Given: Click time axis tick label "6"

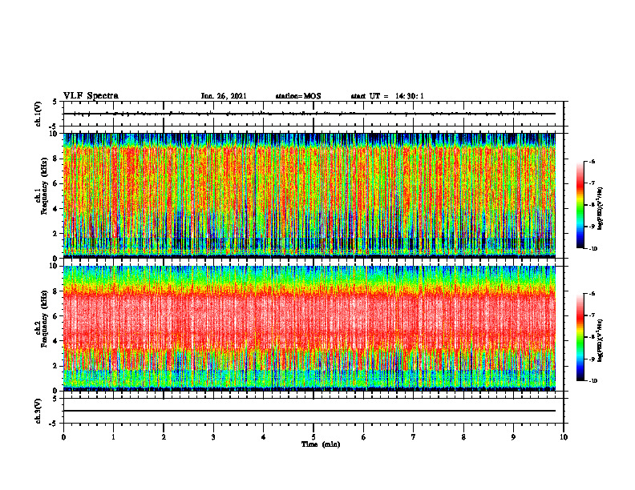Looking at the screenshot, I should coord(364,437).
